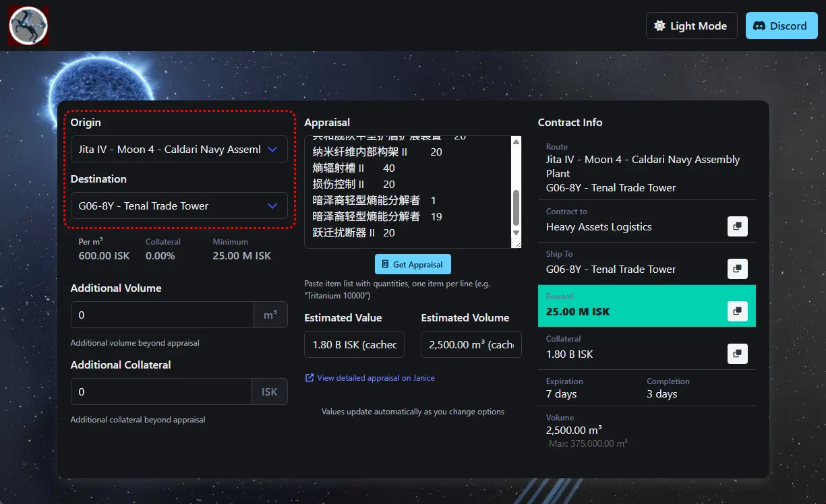Click the 跃迁扰断器 II row in appraisal
826x504 pixels.
[x=354, y=232]
